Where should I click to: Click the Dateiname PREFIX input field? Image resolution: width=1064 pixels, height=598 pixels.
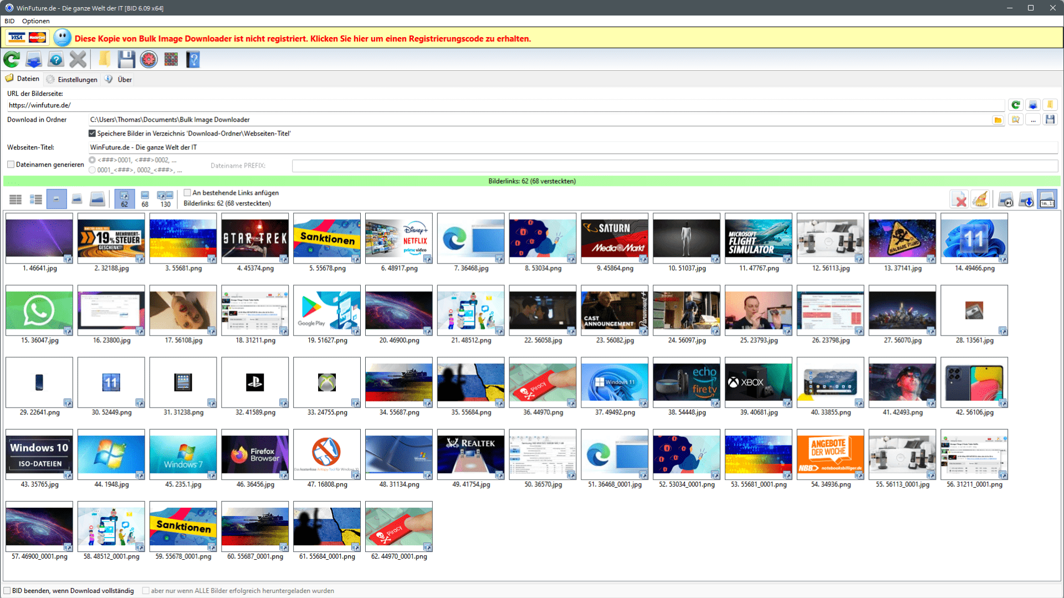coord(675,166)
